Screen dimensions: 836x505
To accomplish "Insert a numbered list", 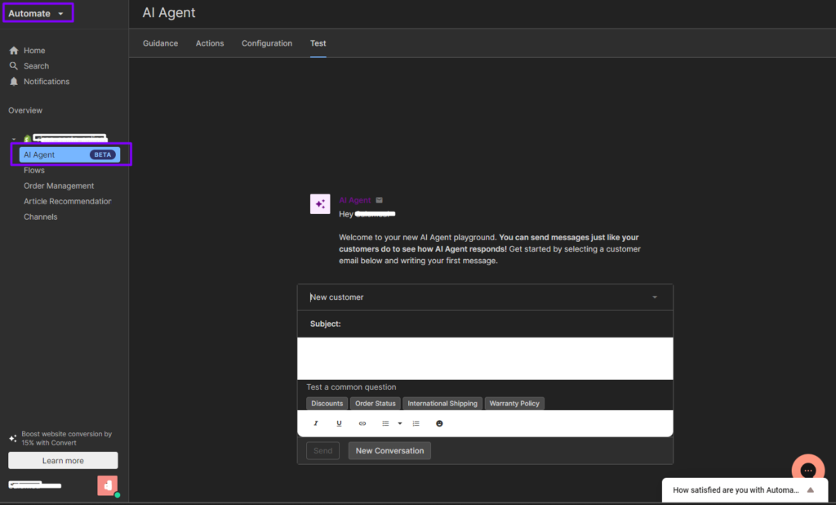I will 416,423.
